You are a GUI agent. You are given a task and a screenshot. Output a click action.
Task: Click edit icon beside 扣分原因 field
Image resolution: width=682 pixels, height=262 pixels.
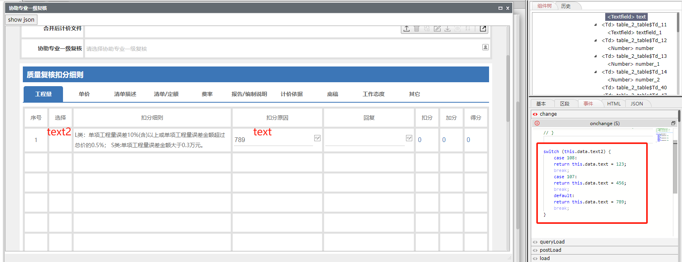click(x=317, y=138)
